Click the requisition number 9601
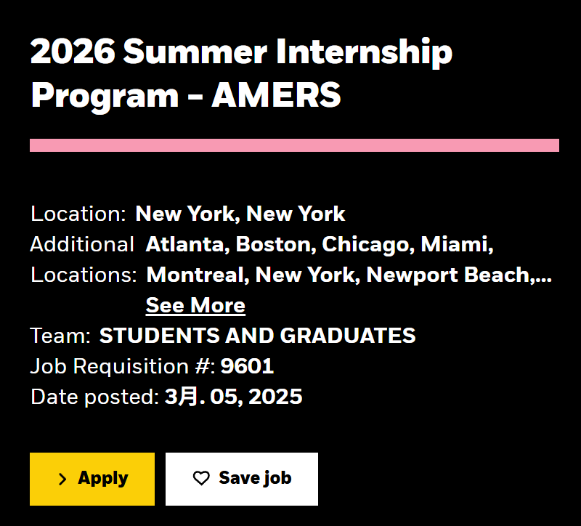The width and height of the screenshot is (581, 526). [247, 366]
